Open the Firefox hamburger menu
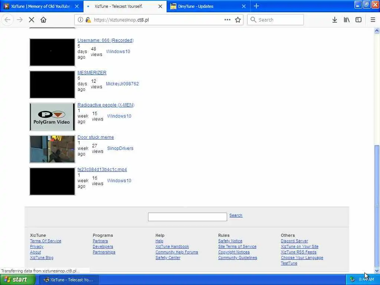 pos(373,20)
